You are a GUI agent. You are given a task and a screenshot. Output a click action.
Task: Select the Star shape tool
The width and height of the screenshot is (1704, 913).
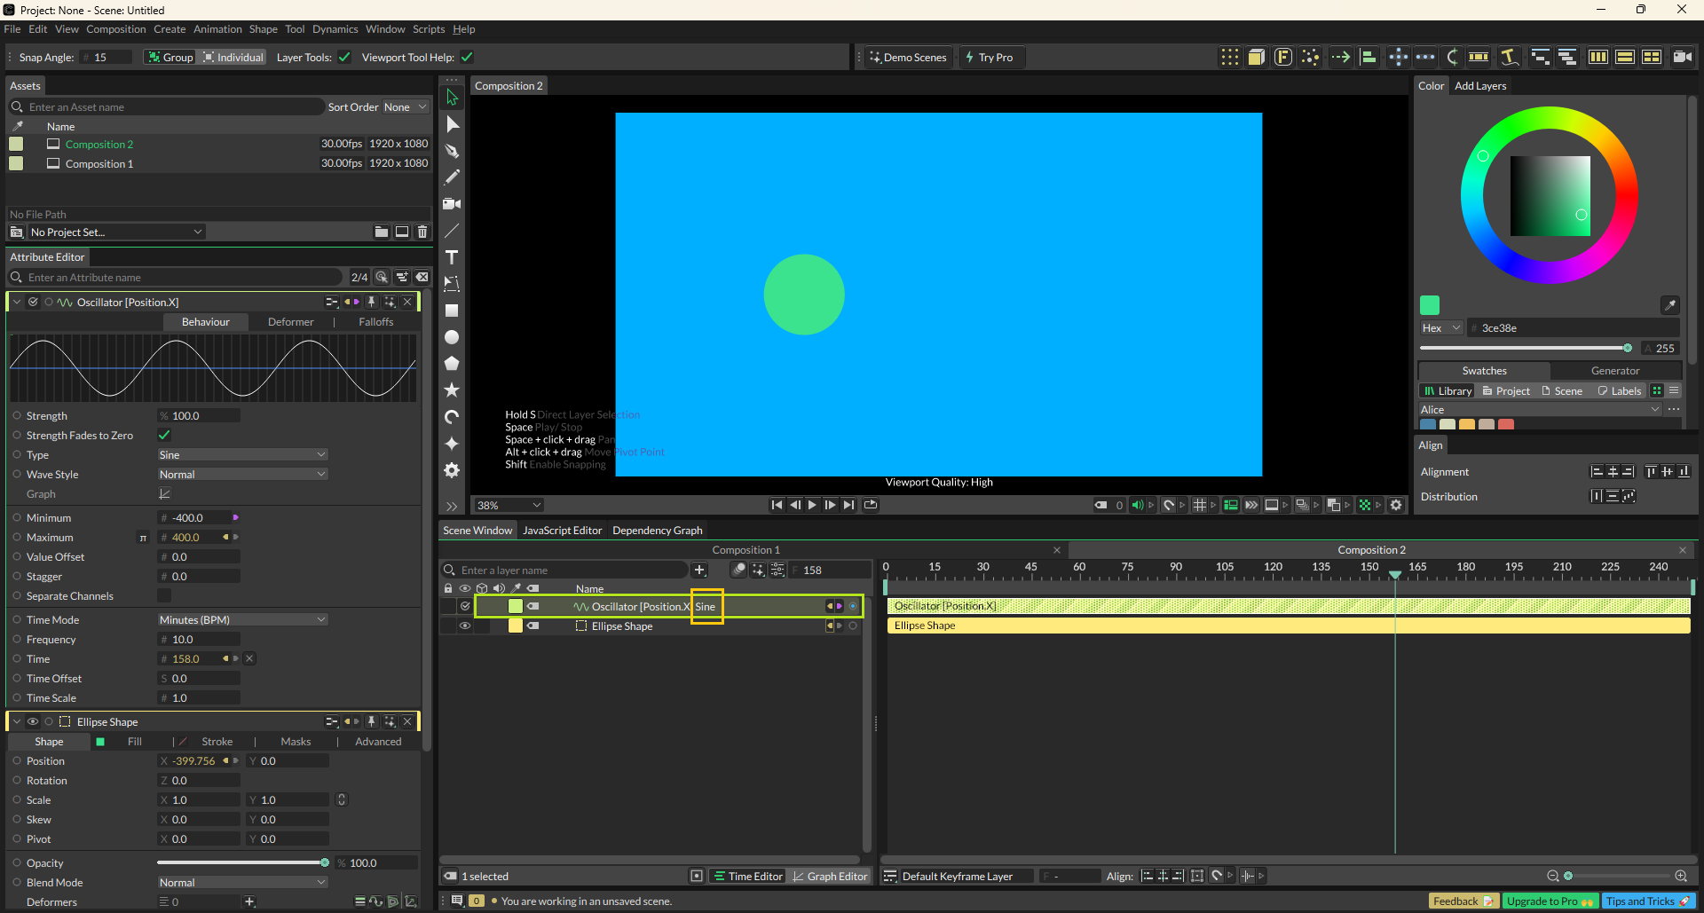coord(452,390)
